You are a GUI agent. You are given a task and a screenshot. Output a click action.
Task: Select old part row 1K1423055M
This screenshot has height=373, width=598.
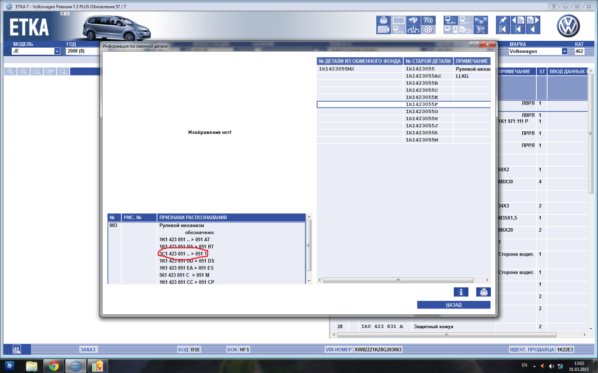(x=422, y=140)
